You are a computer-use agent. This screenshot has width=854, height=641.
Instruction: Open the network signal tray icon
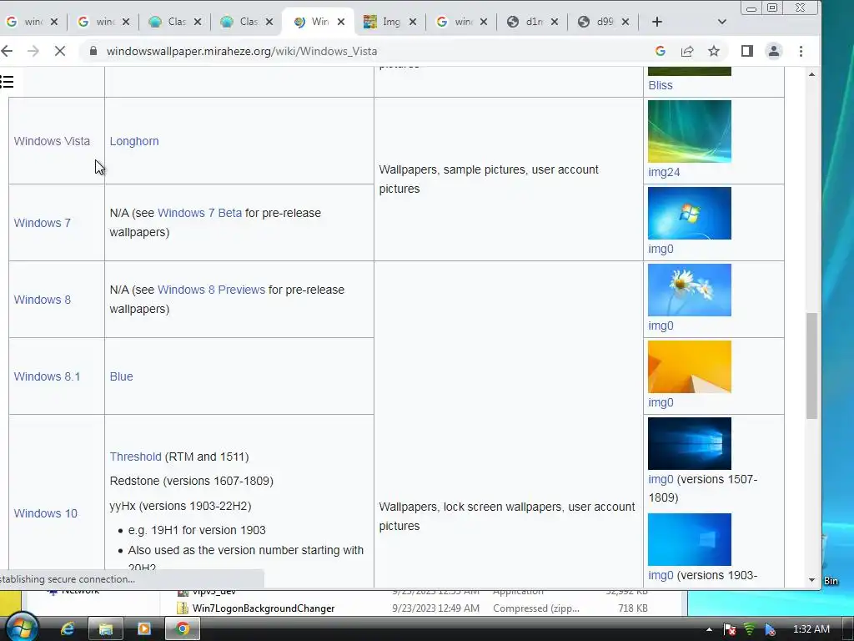point(750,629)
